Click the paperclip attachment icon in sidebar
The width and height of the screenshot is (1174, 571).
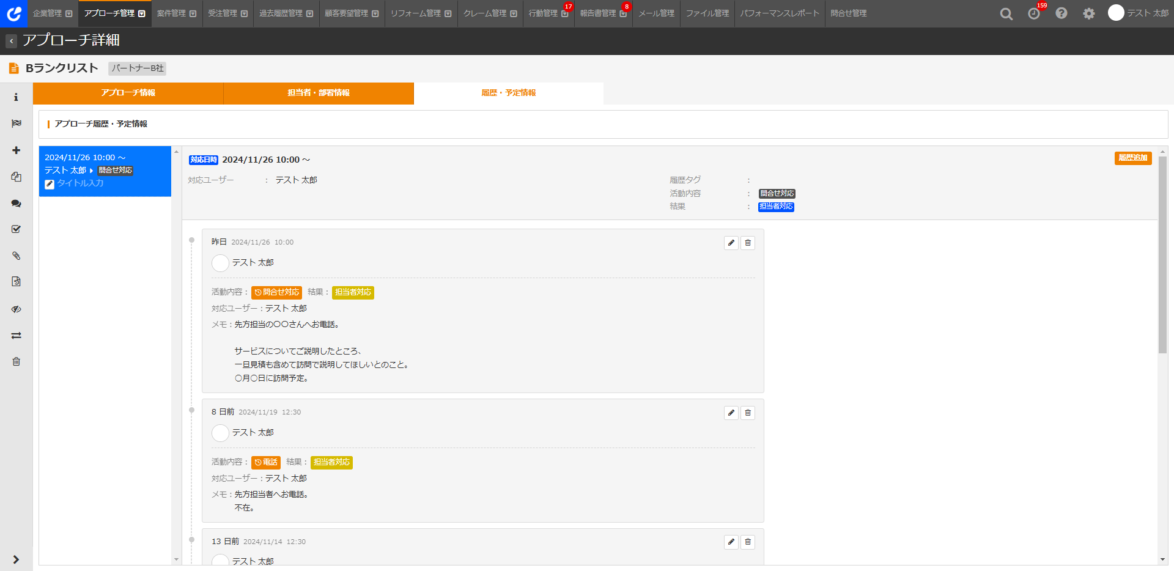pos(16,256)
